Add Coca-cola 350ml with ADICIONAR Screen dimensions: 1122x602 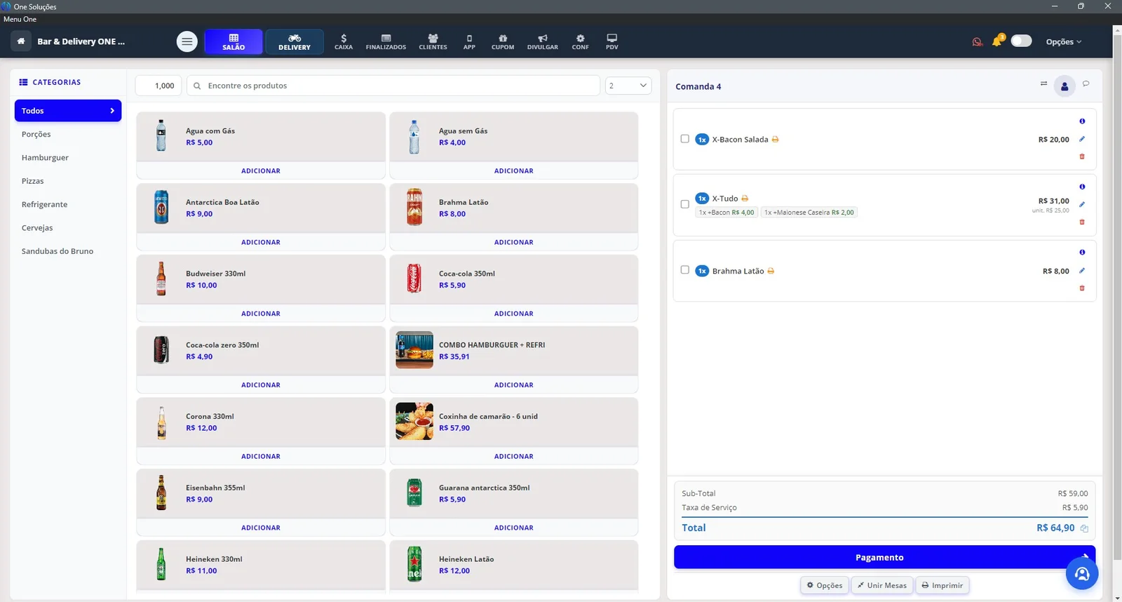tap(514, 314)
